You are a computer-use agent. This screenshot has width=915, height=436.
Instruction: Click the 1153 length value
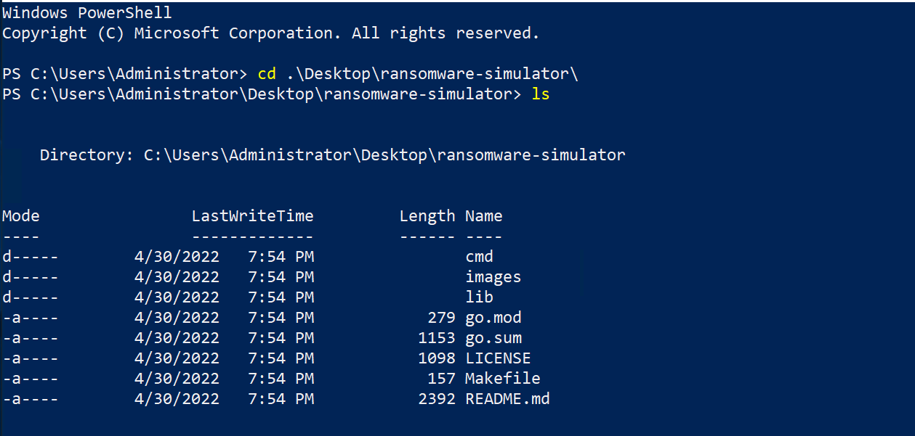point(437,338)
